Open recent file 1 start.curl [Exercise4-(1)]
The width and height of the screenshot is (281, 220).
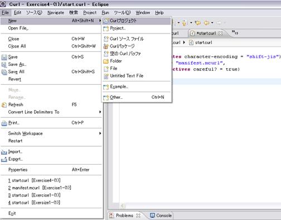click(51, 180)
